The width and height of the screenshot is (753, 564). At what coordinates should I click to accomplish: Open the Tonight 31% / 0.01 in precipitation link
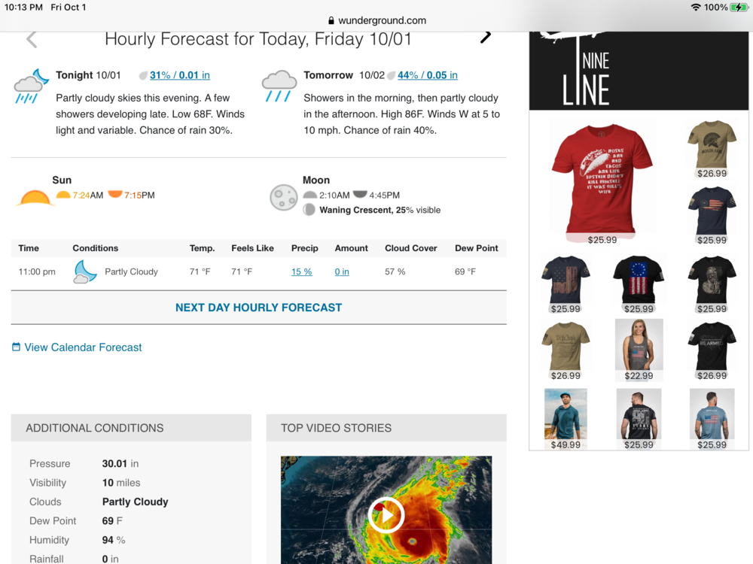179,75
